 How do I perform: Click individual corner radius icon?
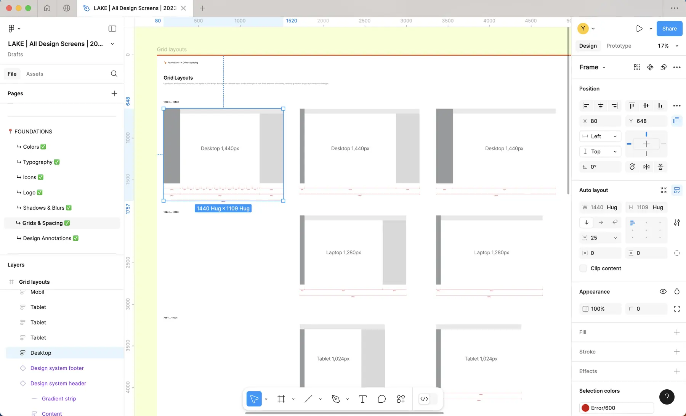677,309
